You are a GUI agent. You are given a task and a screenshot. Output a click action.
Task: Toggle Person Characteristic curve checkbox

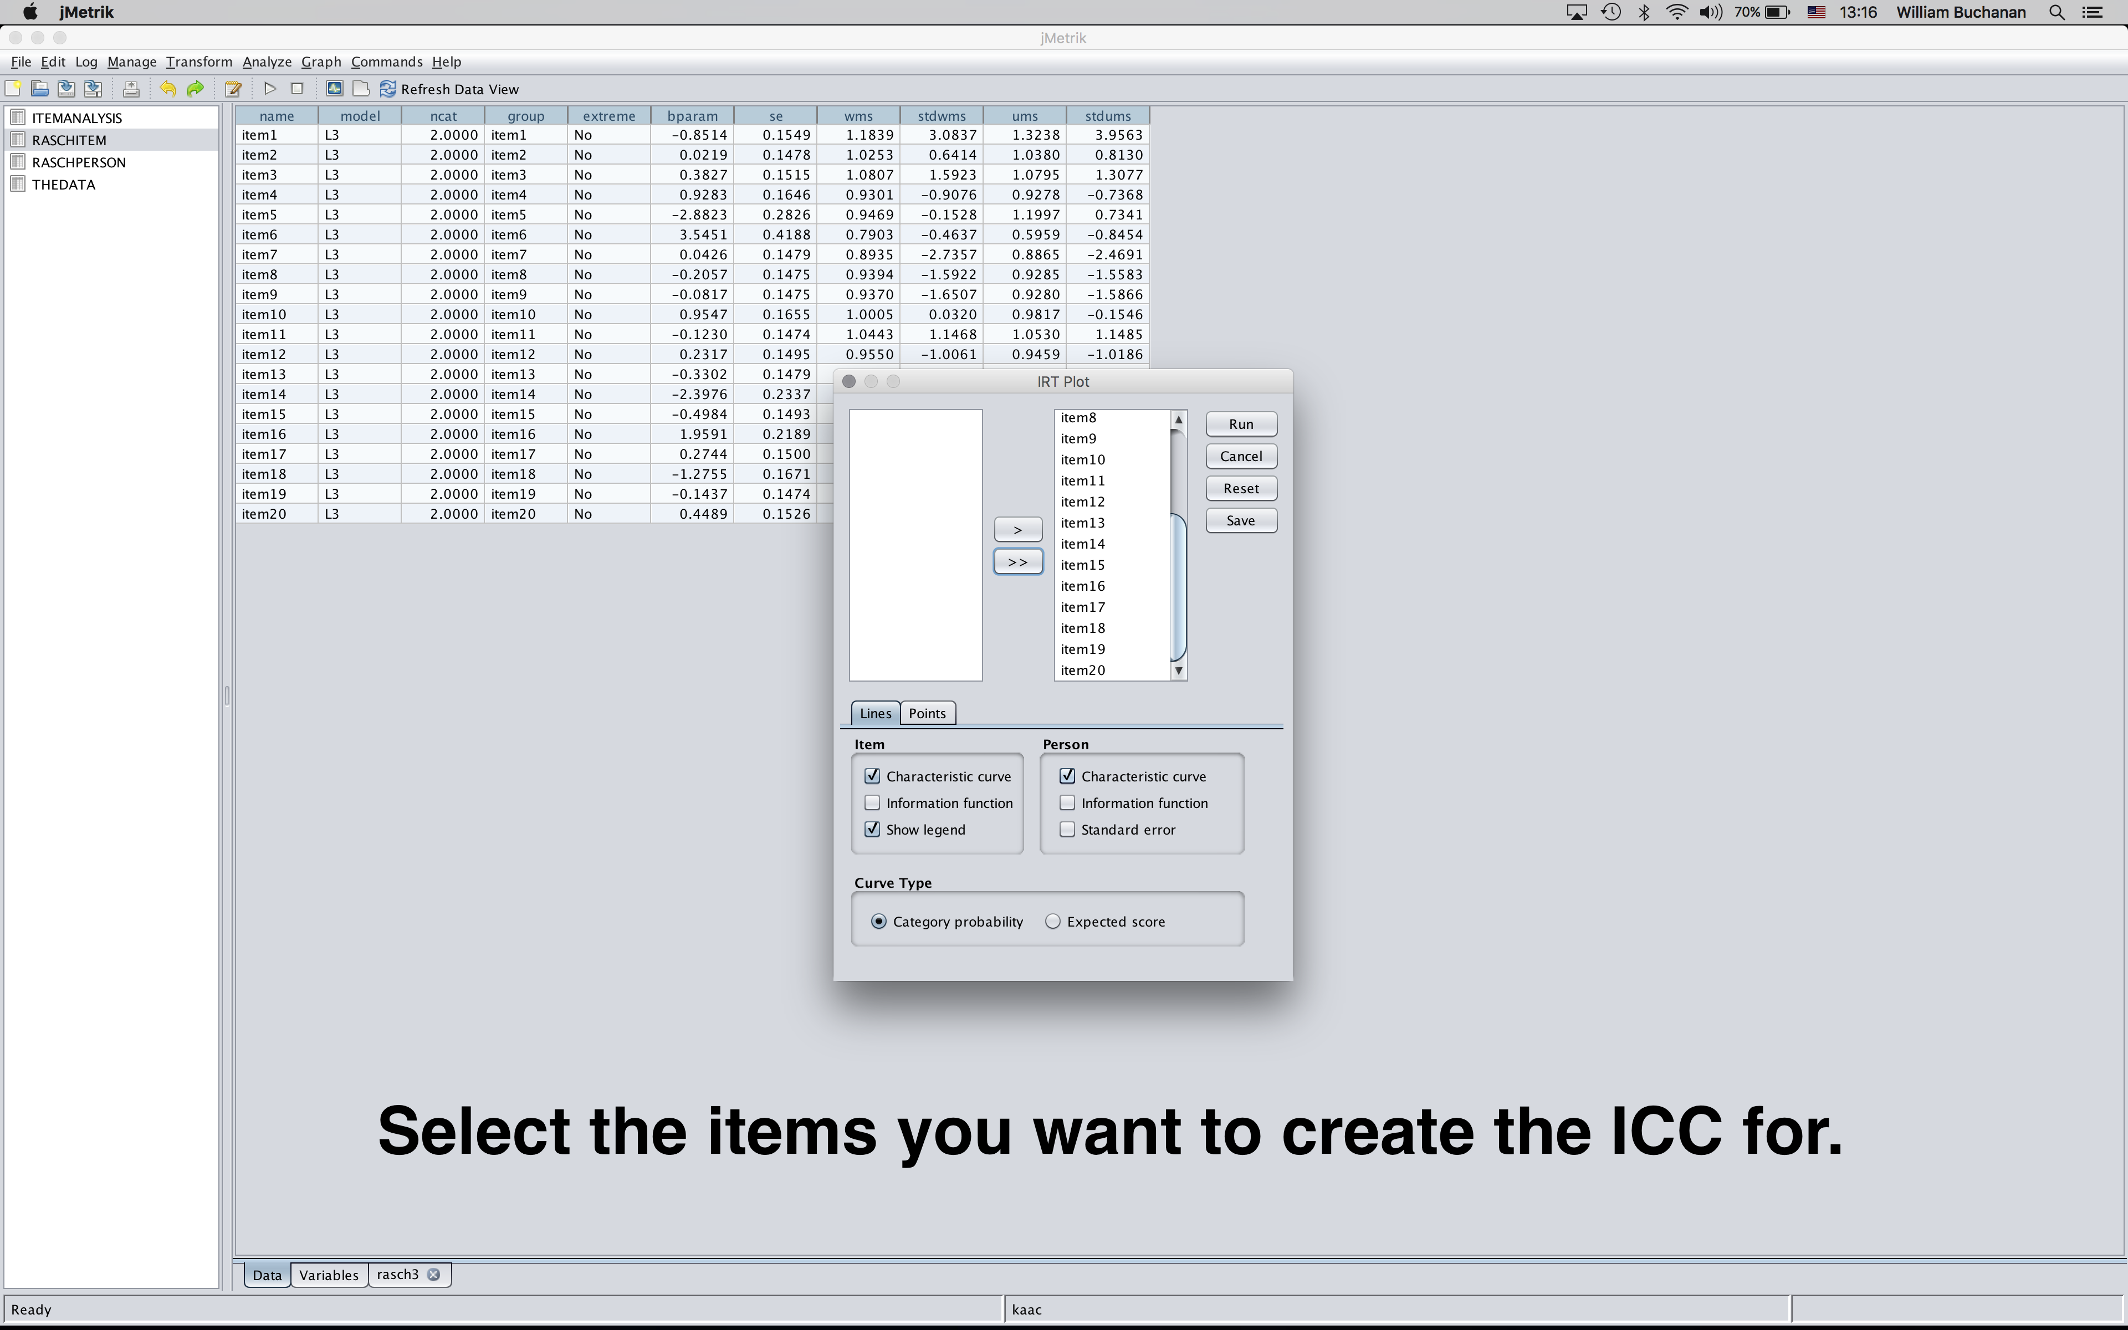pyautogui.click(x=1067, y=776)
